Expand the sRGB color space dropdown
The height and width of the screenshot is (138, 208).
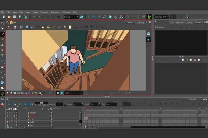[73, 93]
